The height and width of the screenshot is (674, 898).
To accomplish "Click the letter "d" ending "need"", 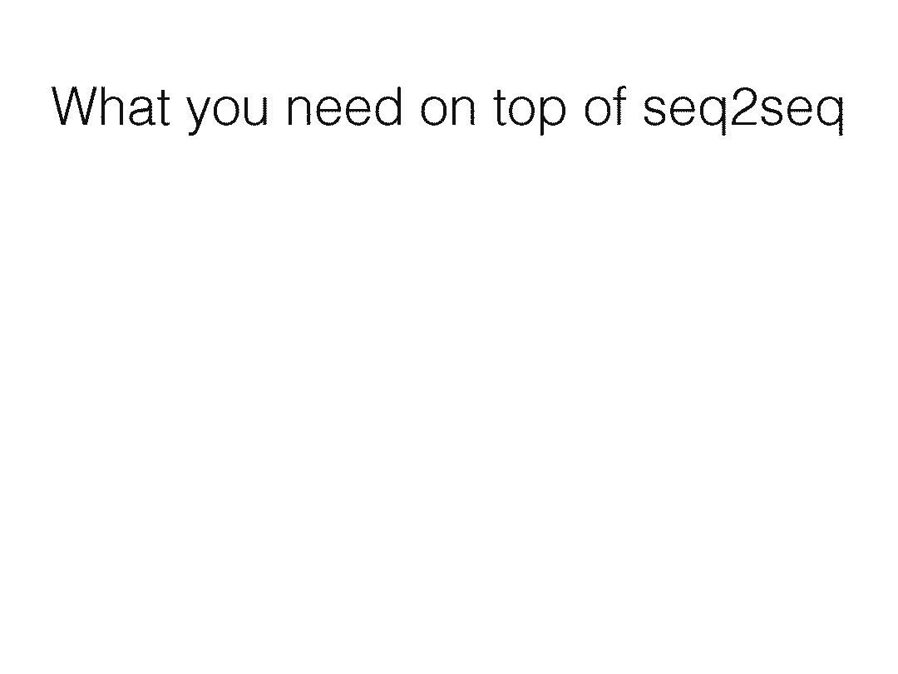I will click(389, 107).
